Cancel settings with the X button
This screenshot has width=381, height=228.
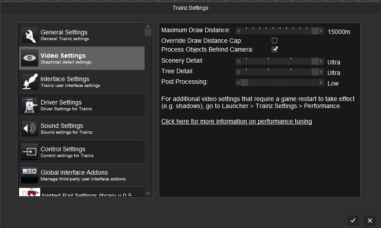(370, 221)
